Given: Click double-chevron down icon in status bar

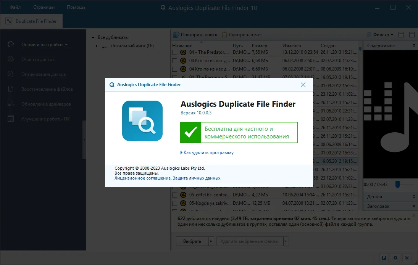Looking at the screenshot, I should [407, 257].
